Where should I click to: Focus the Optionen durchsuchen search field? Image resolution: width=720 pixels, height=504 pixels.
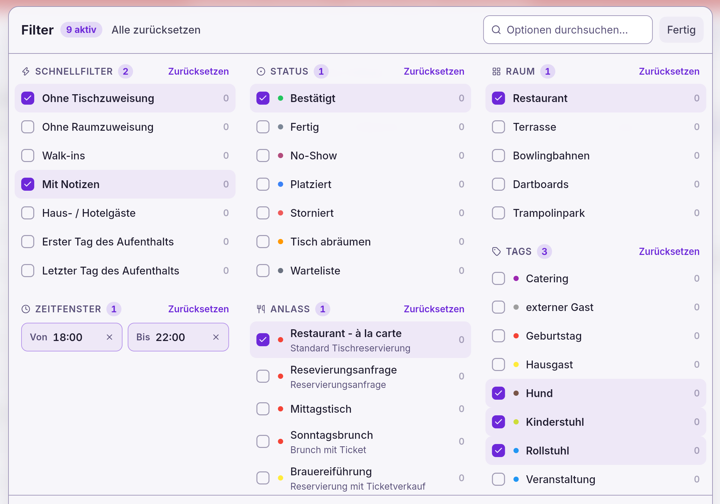568,30
